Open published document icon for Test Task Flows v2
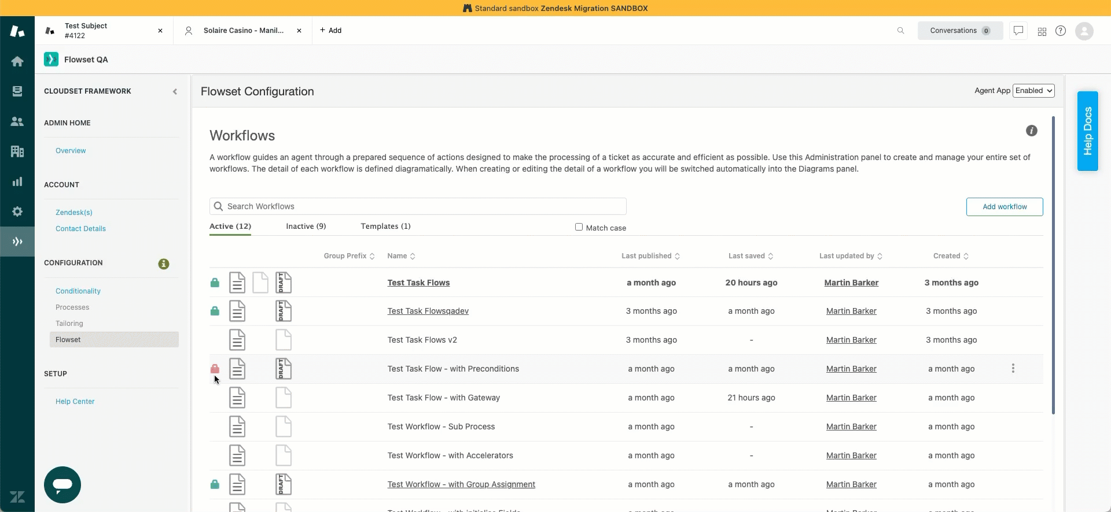Viewport: 1111px width, 512px height. [237, 340]
